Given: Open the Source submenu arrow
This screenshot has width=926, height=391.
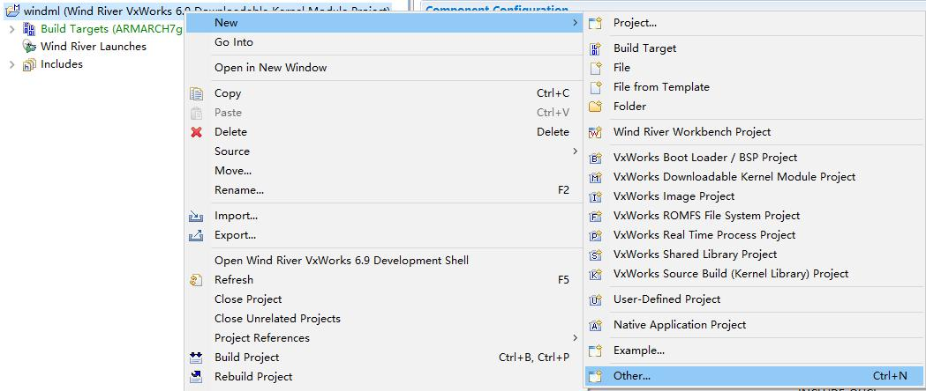Looking at the screenshot, I should pos(575,151).
